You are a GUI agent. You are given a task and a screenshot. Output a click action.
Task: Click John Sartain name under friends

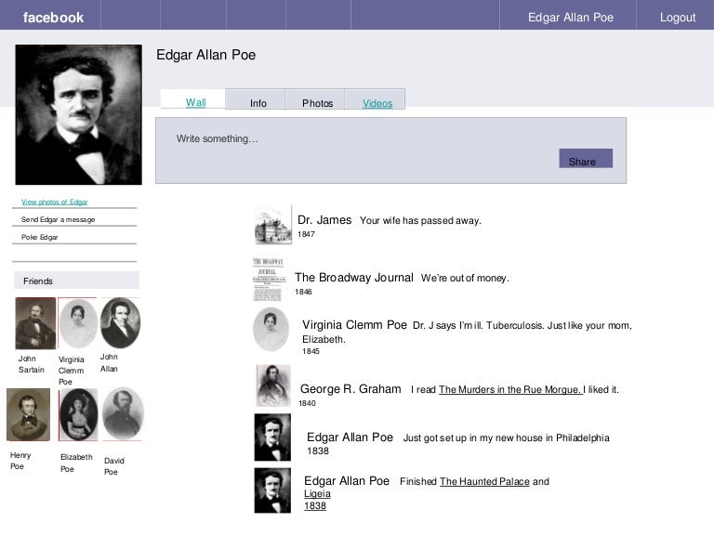[x=31, y=364]
